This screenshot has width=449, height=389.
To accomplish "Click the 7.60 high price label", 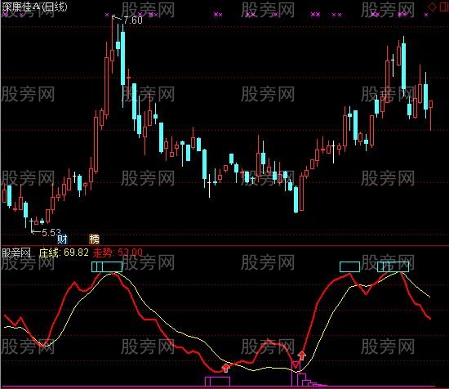I will click(x=133, y=20).
